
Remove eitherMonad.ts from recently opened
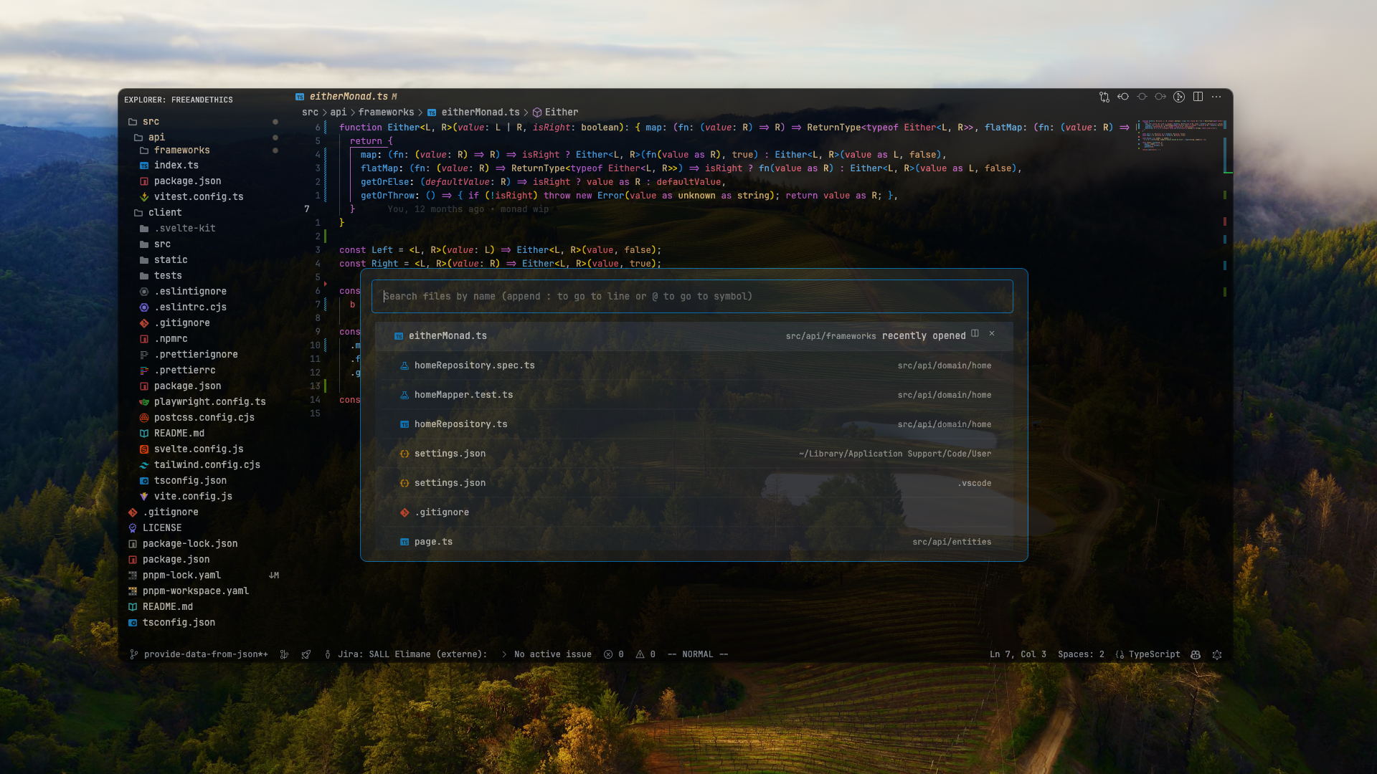pyautogui.click(x=992, y=333)
